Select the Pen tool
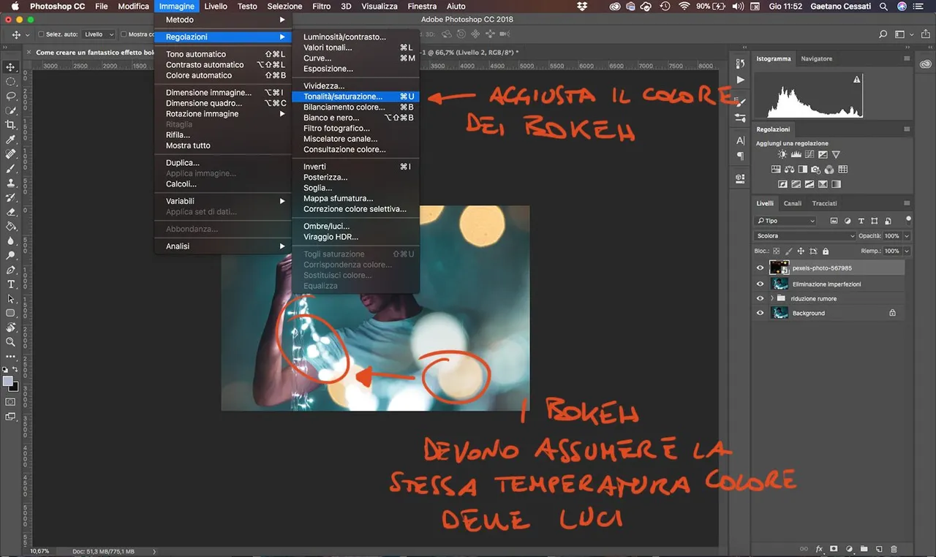The width and height of the screenshot is (936, 557). pyautogui.click(x=11, y=270)
